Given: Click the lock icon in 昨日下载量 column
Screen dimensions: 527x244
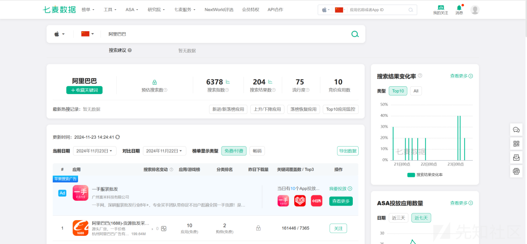Looking at the screenshot, I should coord(259,228).
